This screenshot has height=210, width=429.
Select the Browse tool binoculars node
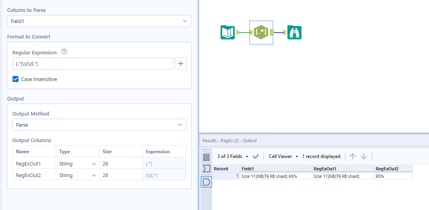(x=295, y=32)
